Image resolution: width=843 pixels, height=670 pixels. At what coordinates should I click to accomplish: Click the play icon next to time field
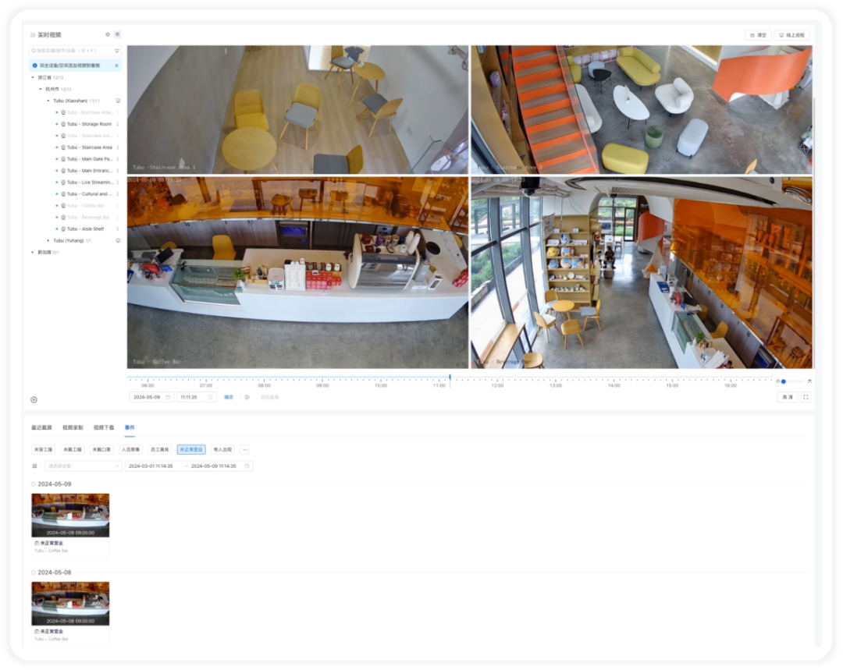tap(247, 397)
